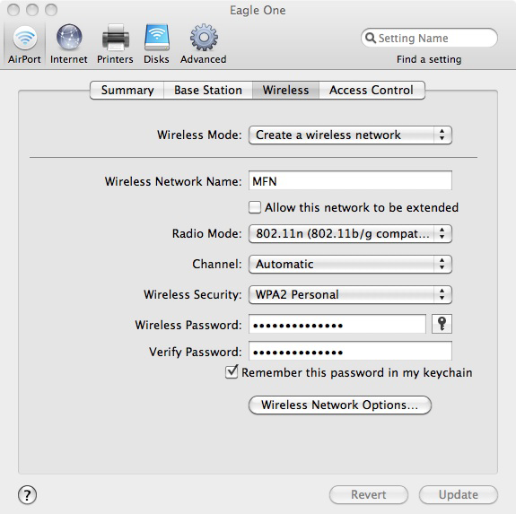Image resolution: width=516 pixels, height=514 pixels.
Task: Open the Disks settings pane
Action: 157,44
